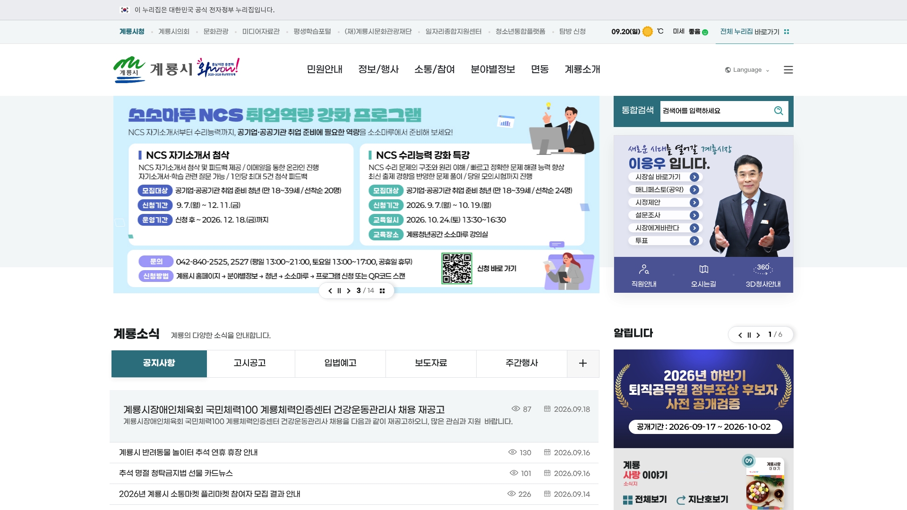This screenshot has height=510, width=907.
Task: Click the 와우 충남 slogan logo
Action: [x=218, y=68]
